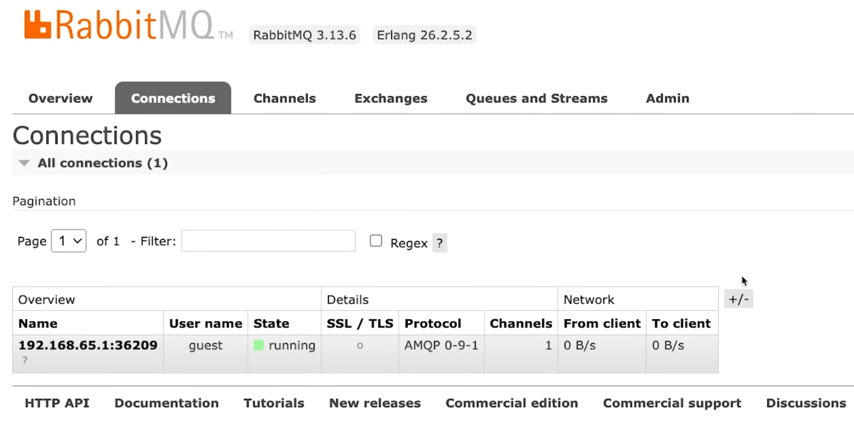This screenshot has width=854, height=421.
Task: Sort the table by Name column
Action: (38, 324)
